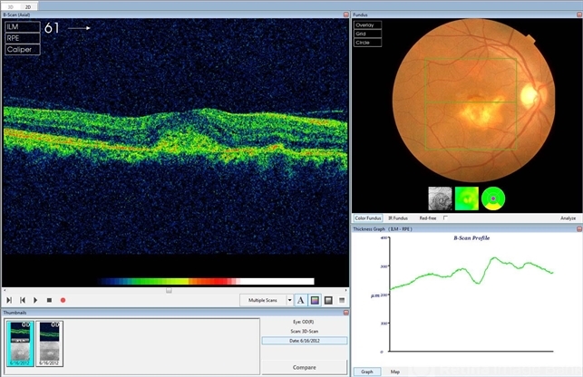
Task: Toggle the RPE layer overlay
Action: 22,38
